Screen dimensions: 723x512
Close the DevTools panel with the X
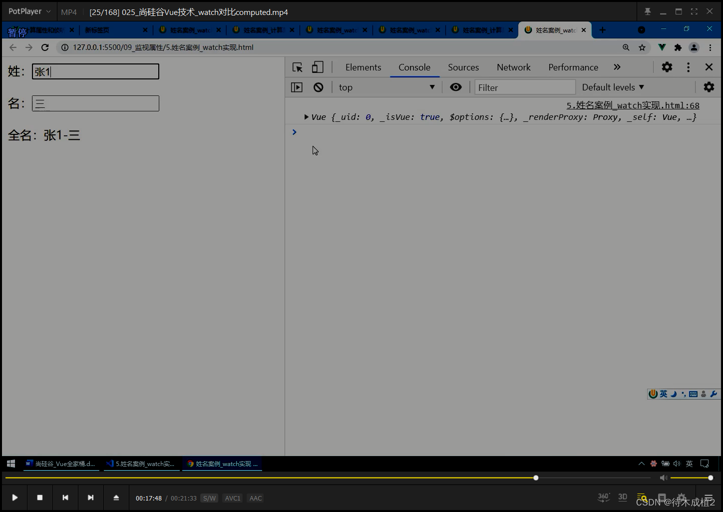pos(709,67)
